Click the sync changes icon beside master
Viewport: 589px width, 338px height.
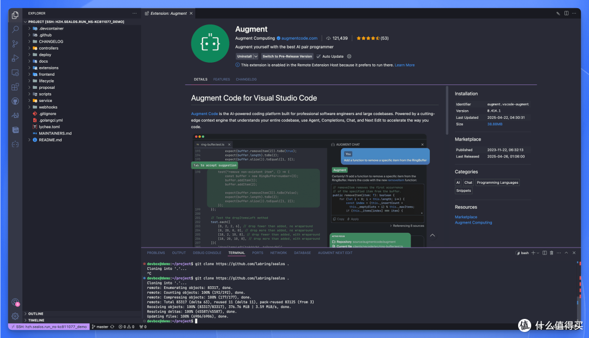[x=112, y=327]
